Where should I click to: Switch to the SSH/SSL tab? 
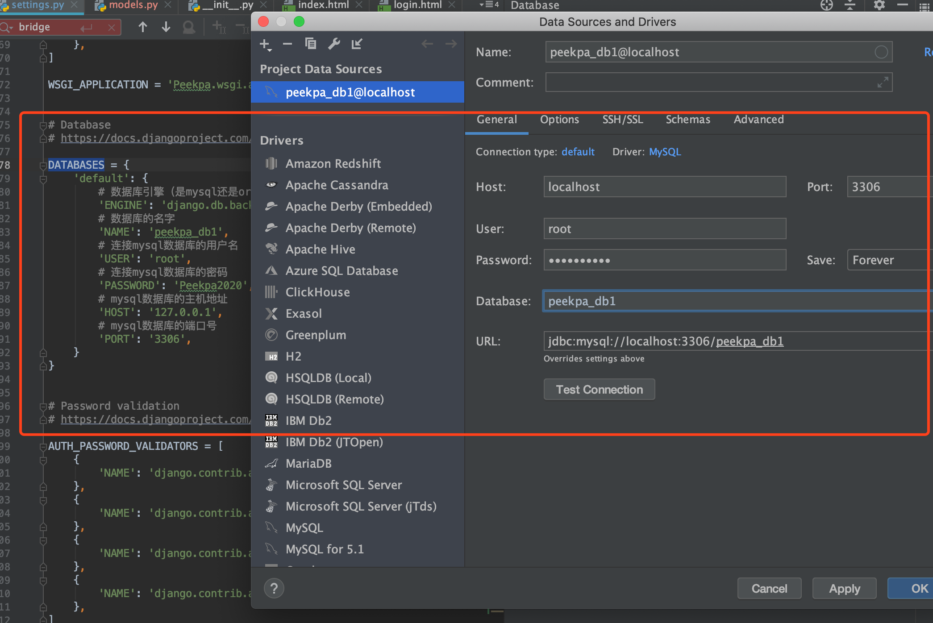pos(622,120)
